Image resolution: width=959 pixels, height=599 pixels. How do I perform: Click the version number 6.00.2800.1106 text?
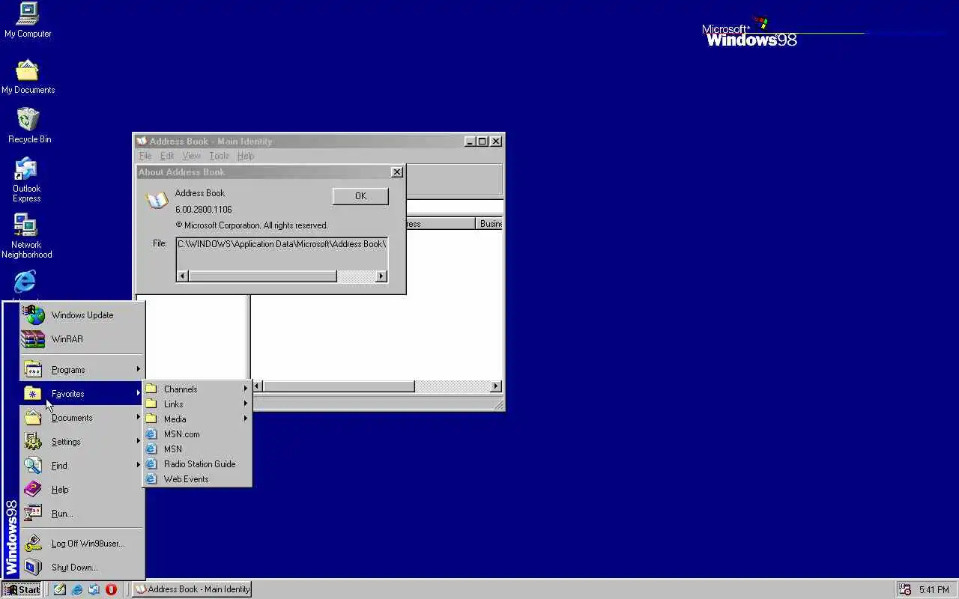[203, 210]
